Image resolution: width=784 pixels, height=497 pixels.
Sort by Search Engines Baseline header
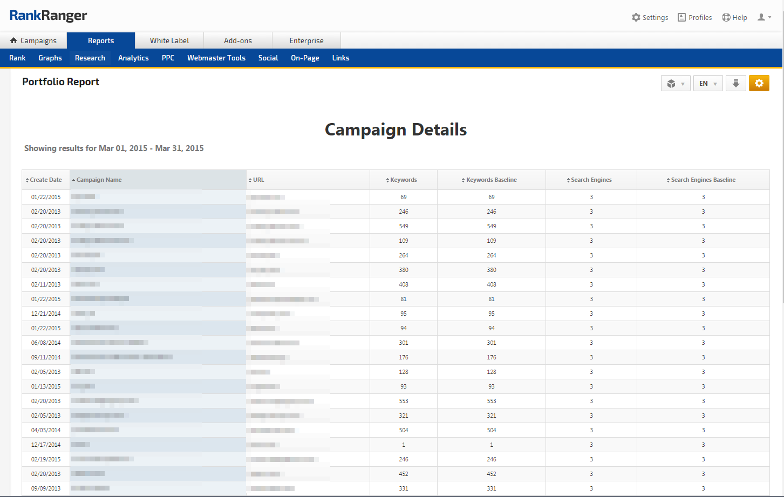[x=703, y=180]
